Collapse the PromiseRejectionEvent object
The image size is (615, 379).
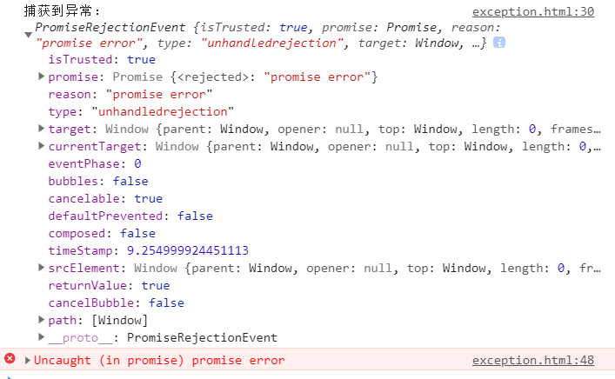28,35
